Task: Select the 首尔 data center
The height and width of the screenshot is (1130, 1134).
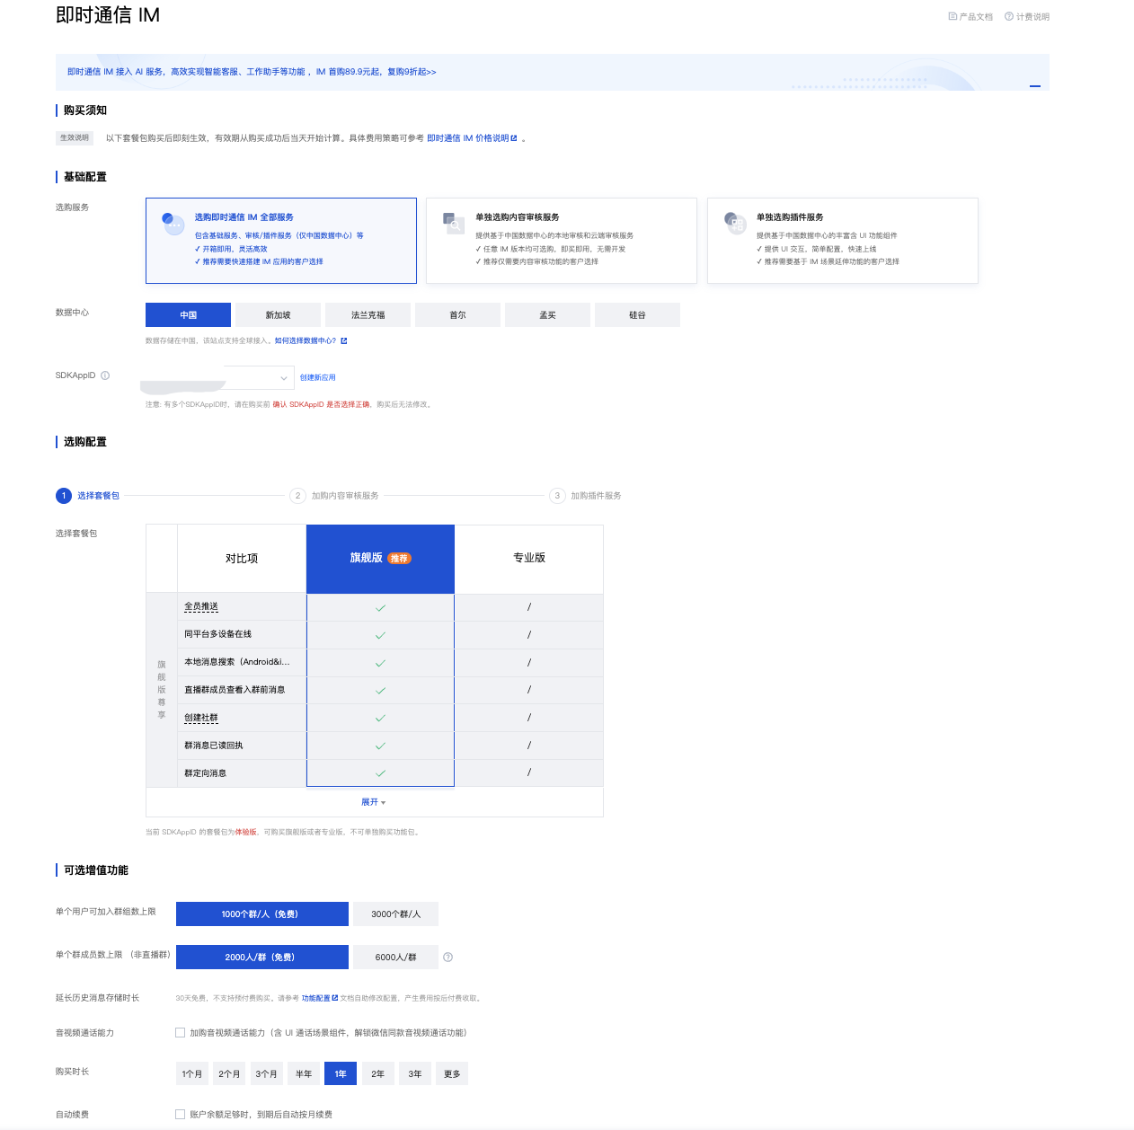Action: pos(458,315)
